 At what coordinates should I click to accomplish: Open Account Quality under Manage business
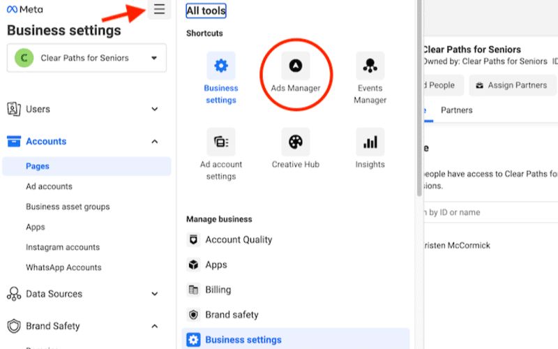(x=239, y=239)
